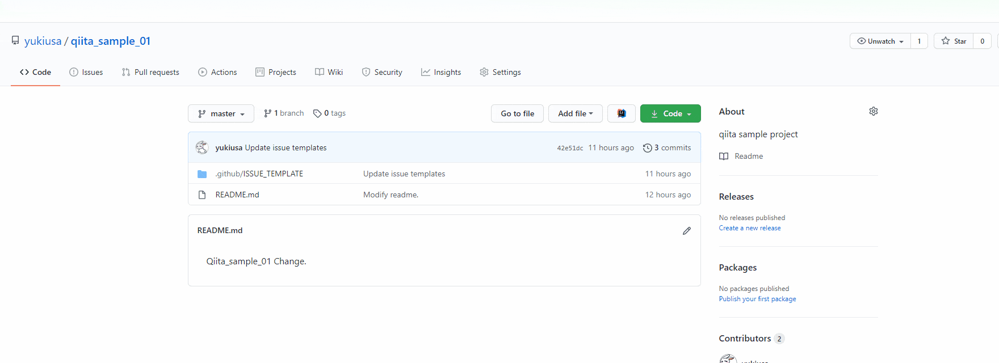Viewport: 999px width, 363px height.
Task: Open the latest commit message Update issue templates
Action: tap(286, 147)
